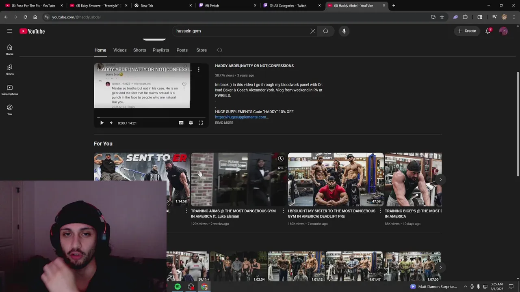
Task: Open the channel Playlists tab
Action: pyautogui.click(x=161, y=50)
